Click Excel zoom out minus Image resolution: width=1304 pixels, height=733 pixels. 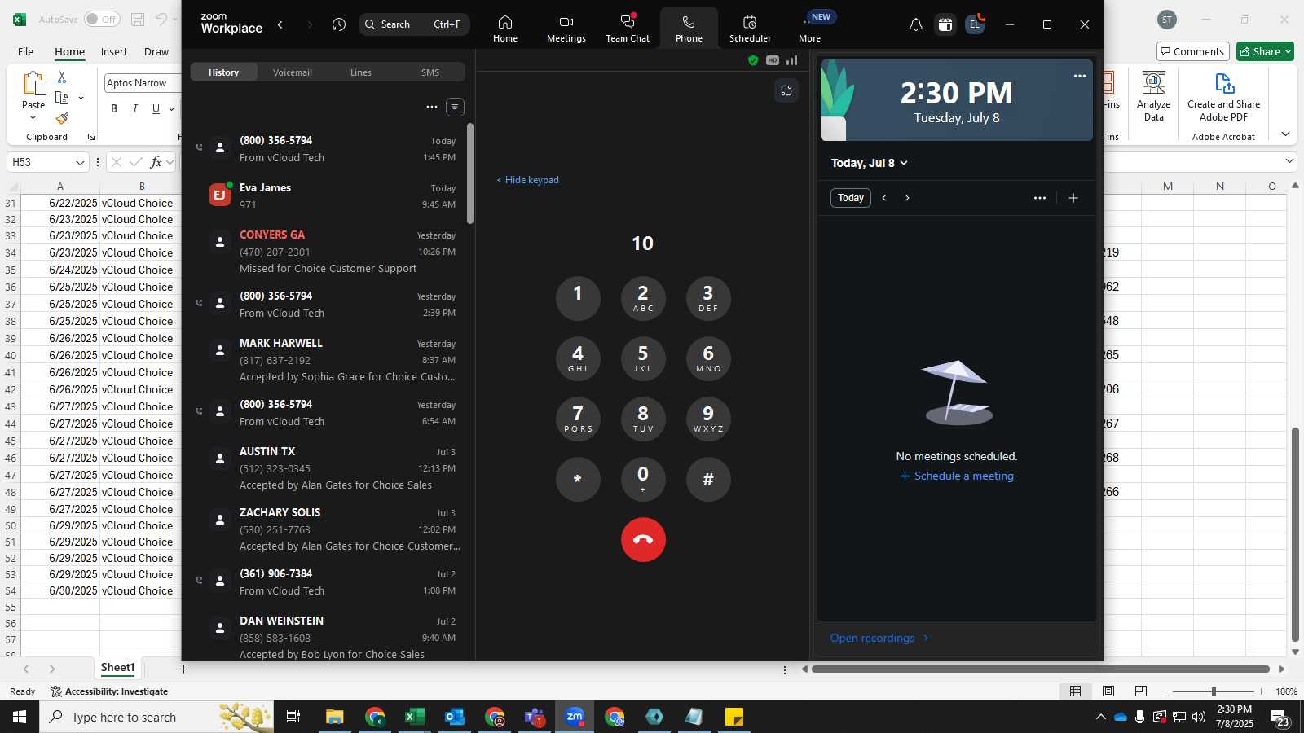click(1165, 691)
